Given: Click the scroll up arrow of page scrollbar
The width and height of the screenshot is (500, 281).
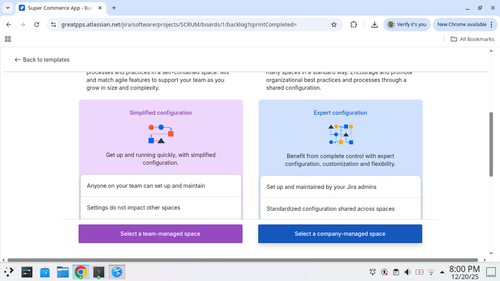Looking at the screenshot, I should 491,50.
